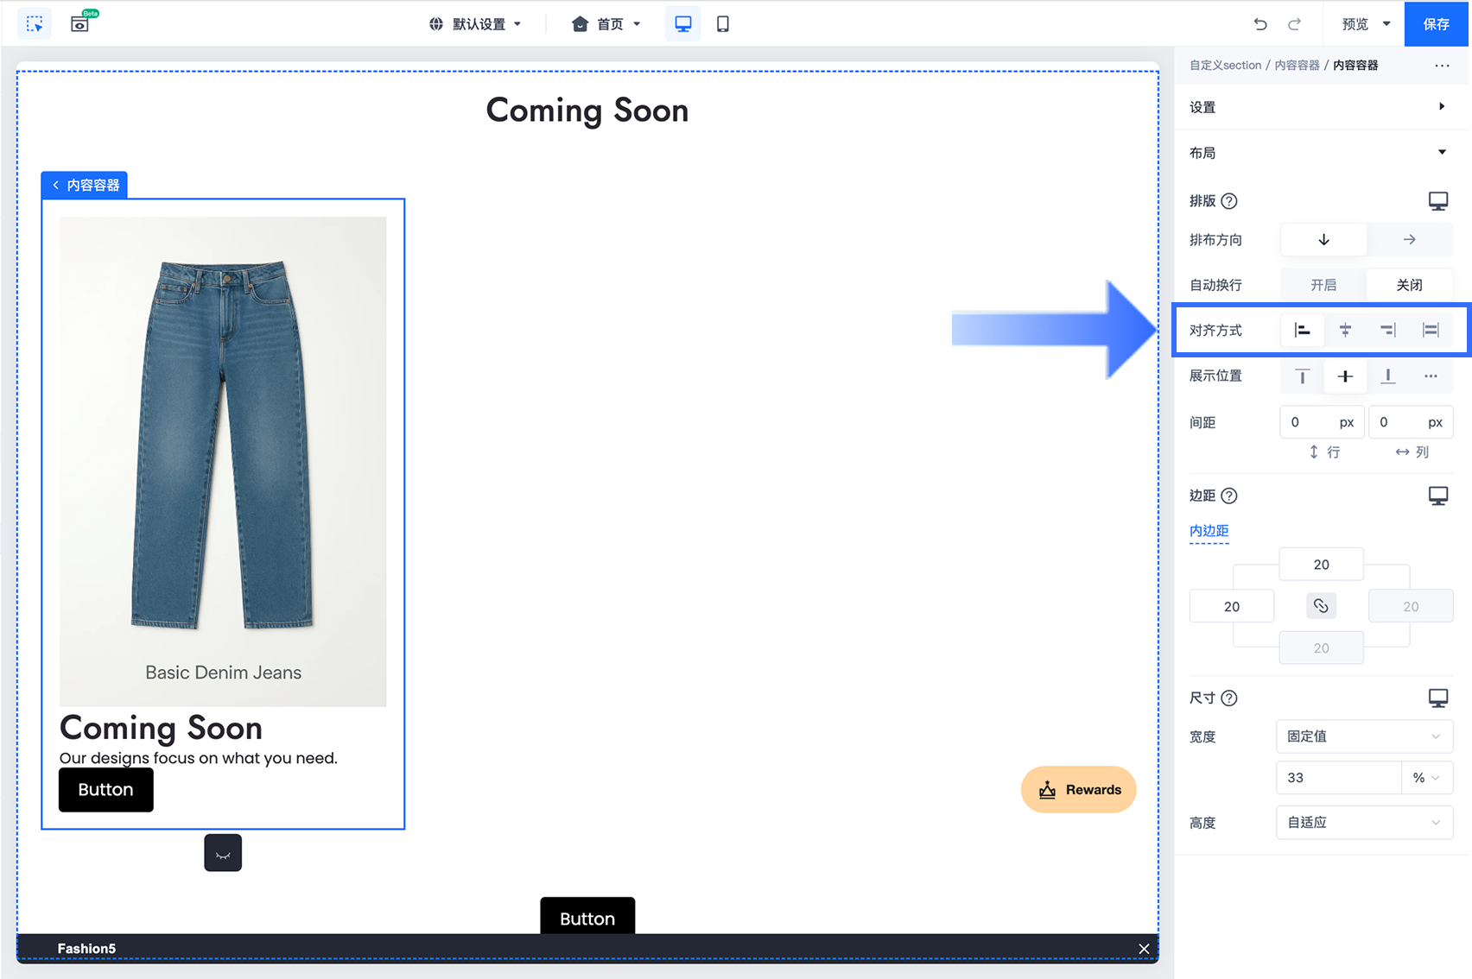Open the Beta preview icon top-left
The image size is (1472, 979).
(x=81, y=23)
